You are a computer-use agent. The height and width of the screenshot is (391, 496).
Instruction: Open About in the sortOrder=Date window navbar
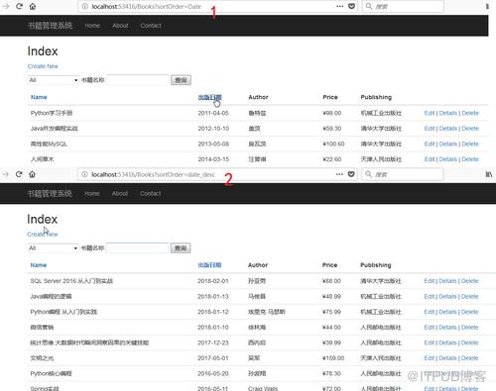(x=120, y=26)
